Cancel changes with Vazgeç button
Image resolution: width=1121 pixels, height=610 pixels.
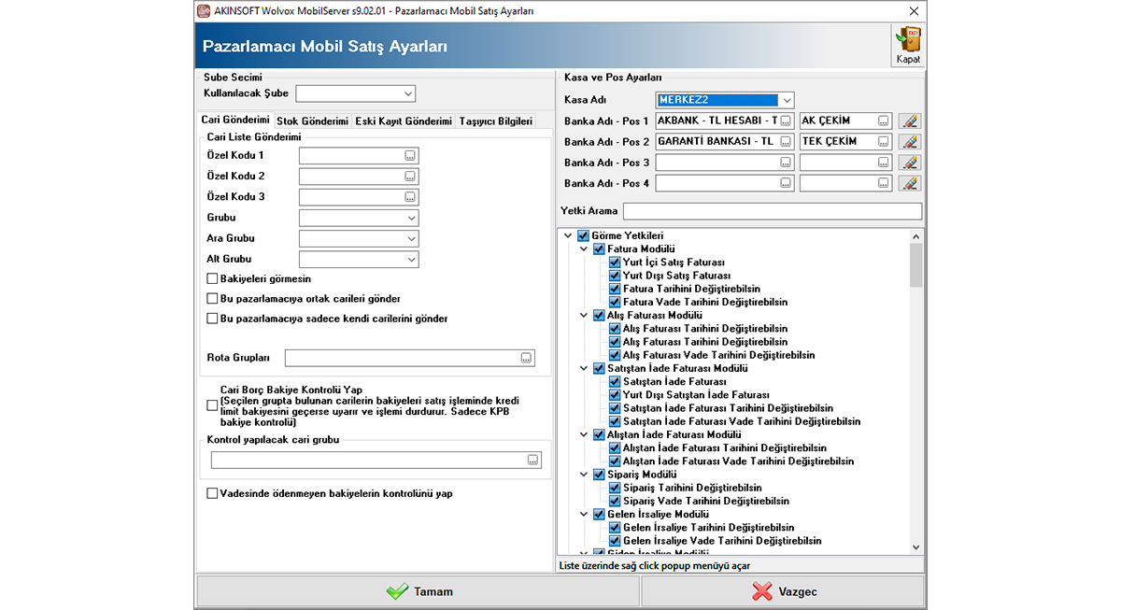(x=783, y=591)
